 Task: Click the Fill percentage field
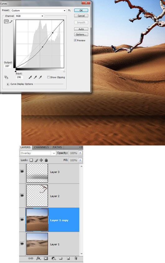point(73,160)
